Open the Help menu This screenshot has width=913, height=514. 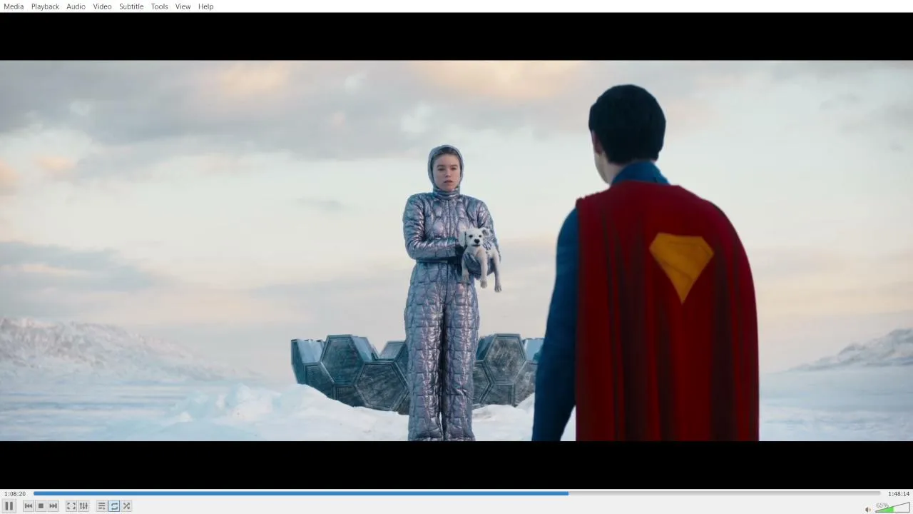206,6
